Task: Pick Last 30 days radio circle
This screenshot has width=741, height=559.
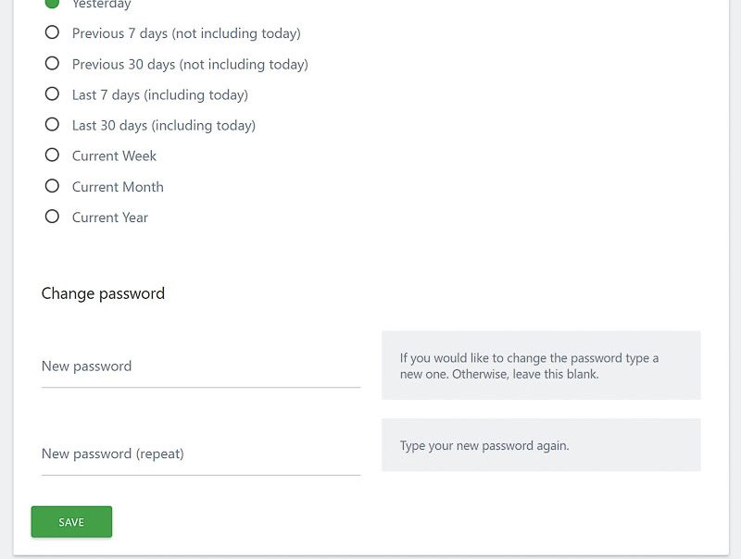Action: point(52,125)
